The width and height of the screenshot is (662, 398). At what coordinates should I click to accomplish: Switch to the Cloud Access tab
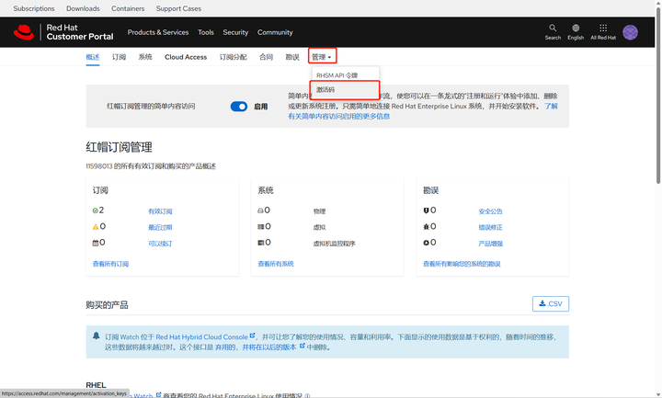coord(186,57)
